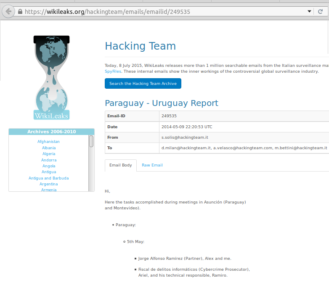Click the Jorge Alfonso Ramírez line
Screen dimensions: 329x288
coord(185,259)
